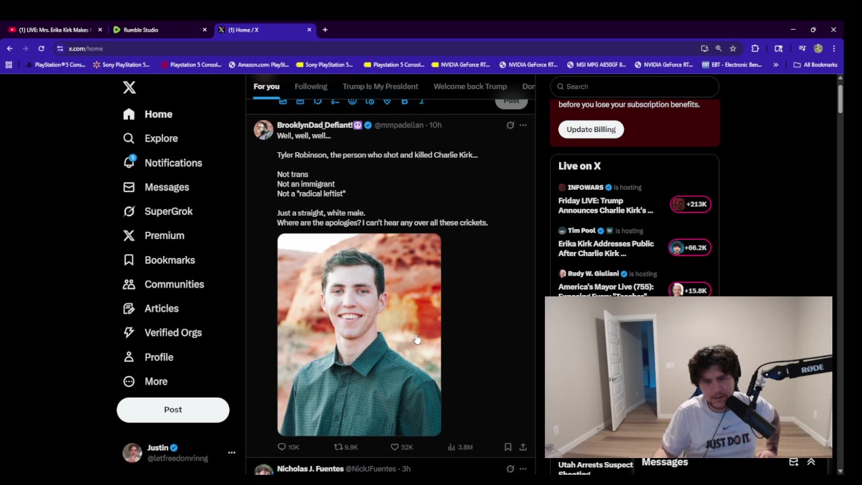Click the Notifications bell icon
The image size is (862, 485).
coord(129,162)
